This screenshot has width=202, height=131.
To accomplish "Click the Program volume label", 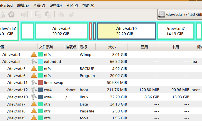I will [x=87, y=76].
